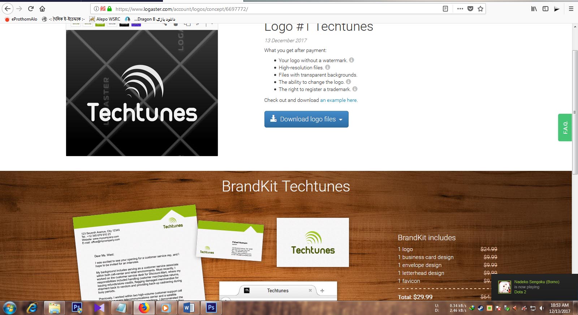Click info icon beside register a trademark
The image size is (578, 315).
355,89
